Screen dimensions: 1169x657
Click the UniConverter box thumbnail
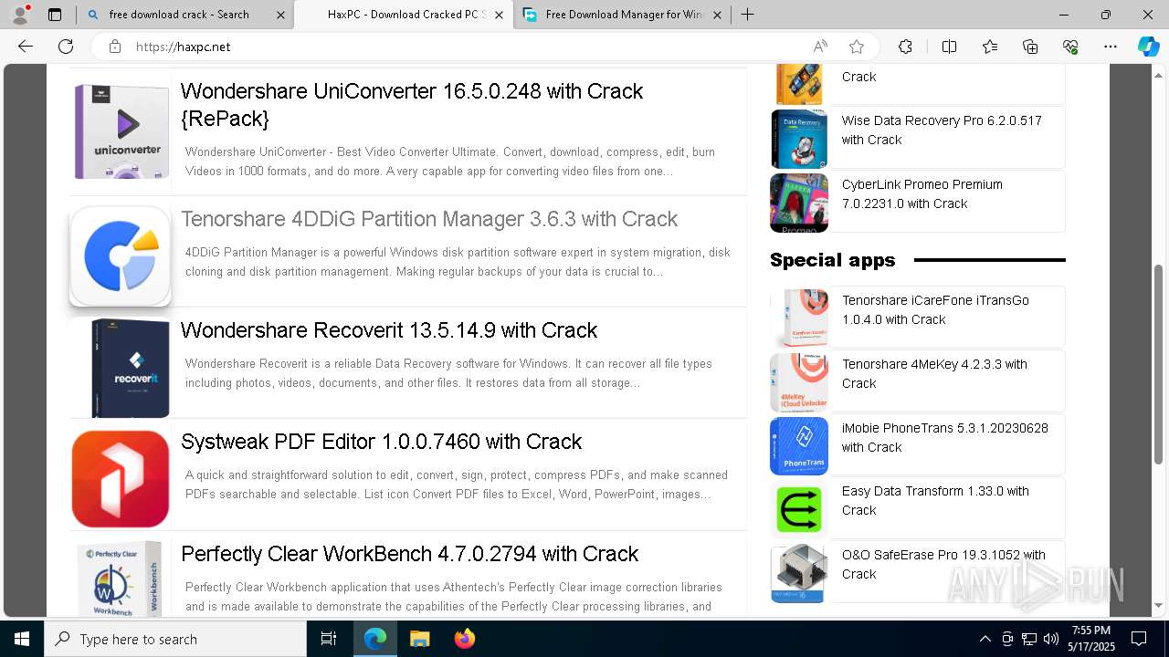pos(121,130)
